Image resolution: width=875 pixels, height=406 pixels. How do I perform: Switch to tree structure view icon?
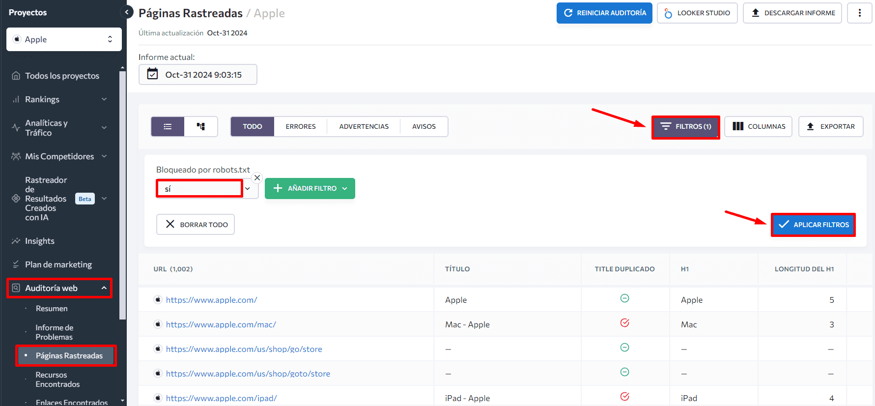click(x=201, y=126)
